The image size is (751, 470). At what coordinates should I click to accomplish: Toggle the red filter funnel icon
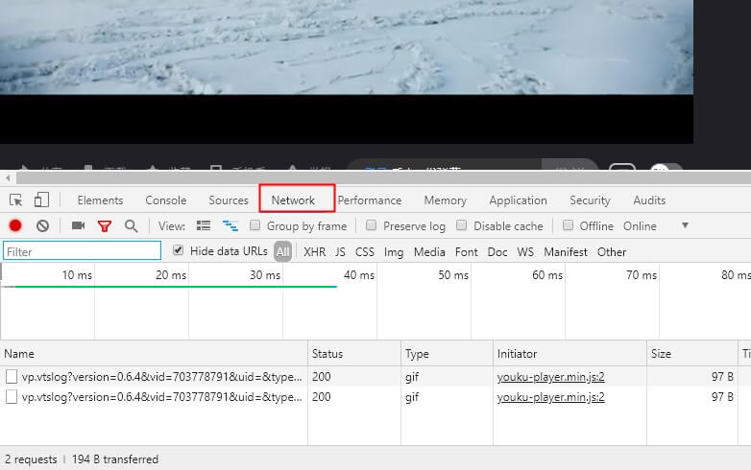coord(105,225)
